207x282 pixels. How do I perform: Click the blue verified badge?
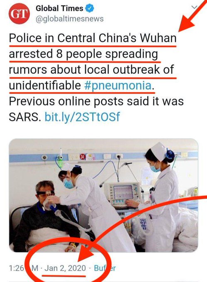coord(90,8)
